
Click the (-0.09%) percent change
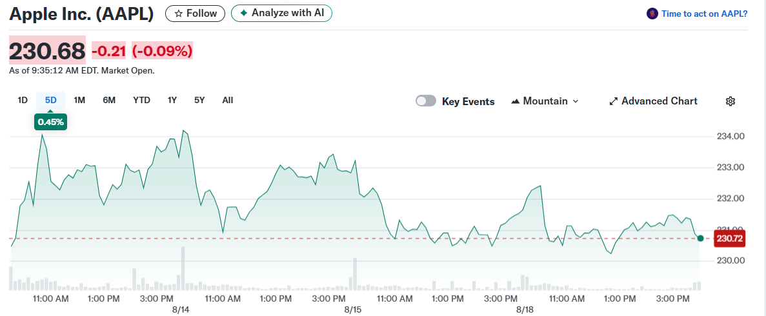[162, 51]
